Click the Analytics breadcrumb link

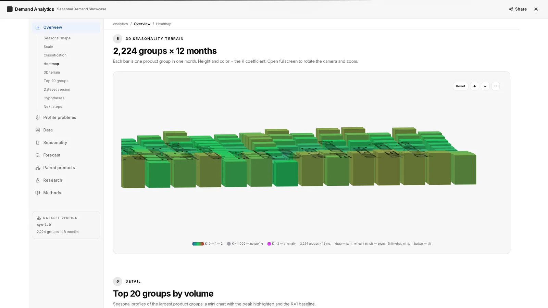pos(121,24)
